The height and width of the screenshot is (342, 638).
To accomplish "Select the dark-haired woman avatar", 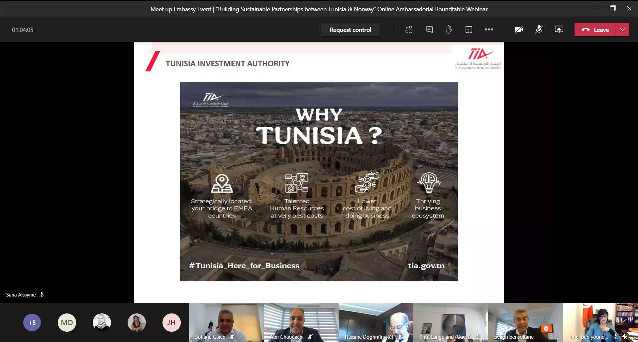I will (x=137, y=322).
